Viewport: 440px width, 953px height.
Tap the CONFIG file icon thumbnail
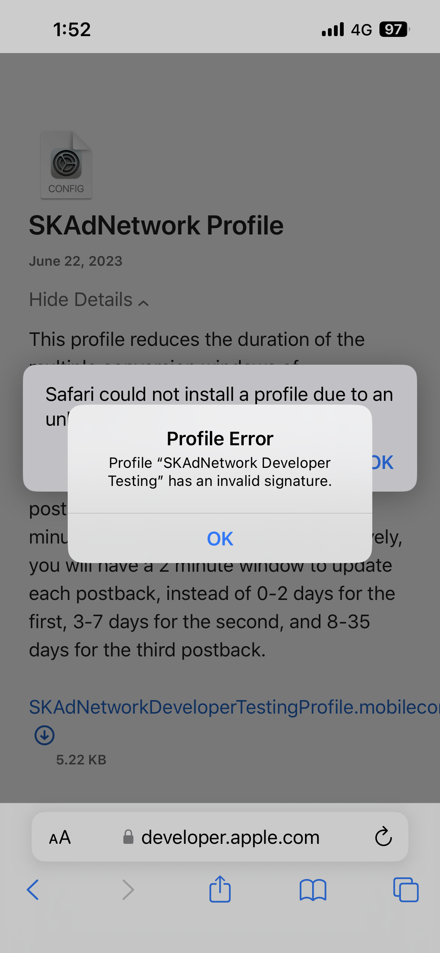click(x=66, y=164)
